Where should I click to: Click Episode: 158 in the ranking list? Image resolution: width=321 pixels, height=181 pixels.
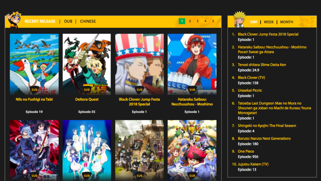click(248, 83)
